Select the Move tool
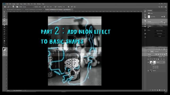The width and height of the screenshot is (170, 95). (4, 12)
